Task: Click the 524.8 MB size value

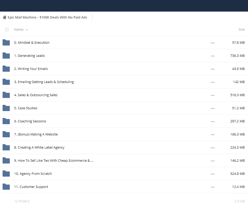Action: (237, 174)
